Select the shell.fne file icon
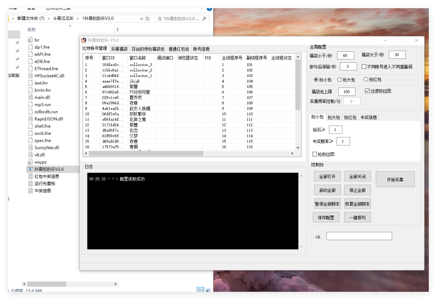This screenshot has width=437, height=300. [31, 126]
